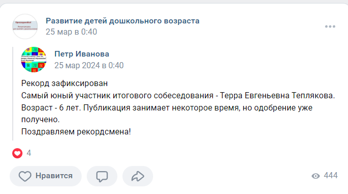Click Петр Иванова's colorful avatar

point(34,60)
